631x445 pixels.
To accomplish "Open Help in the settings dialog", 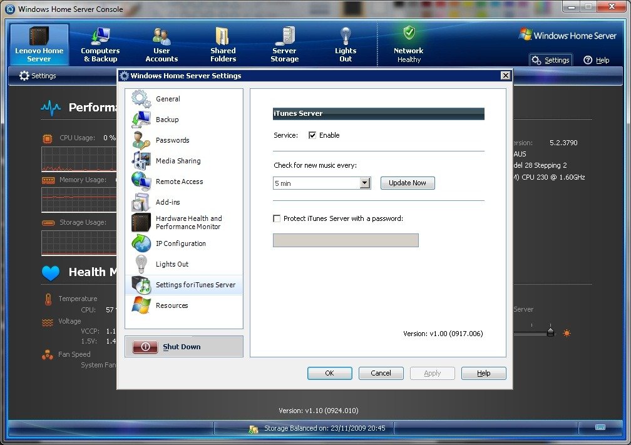I will (x=484, y=373).
